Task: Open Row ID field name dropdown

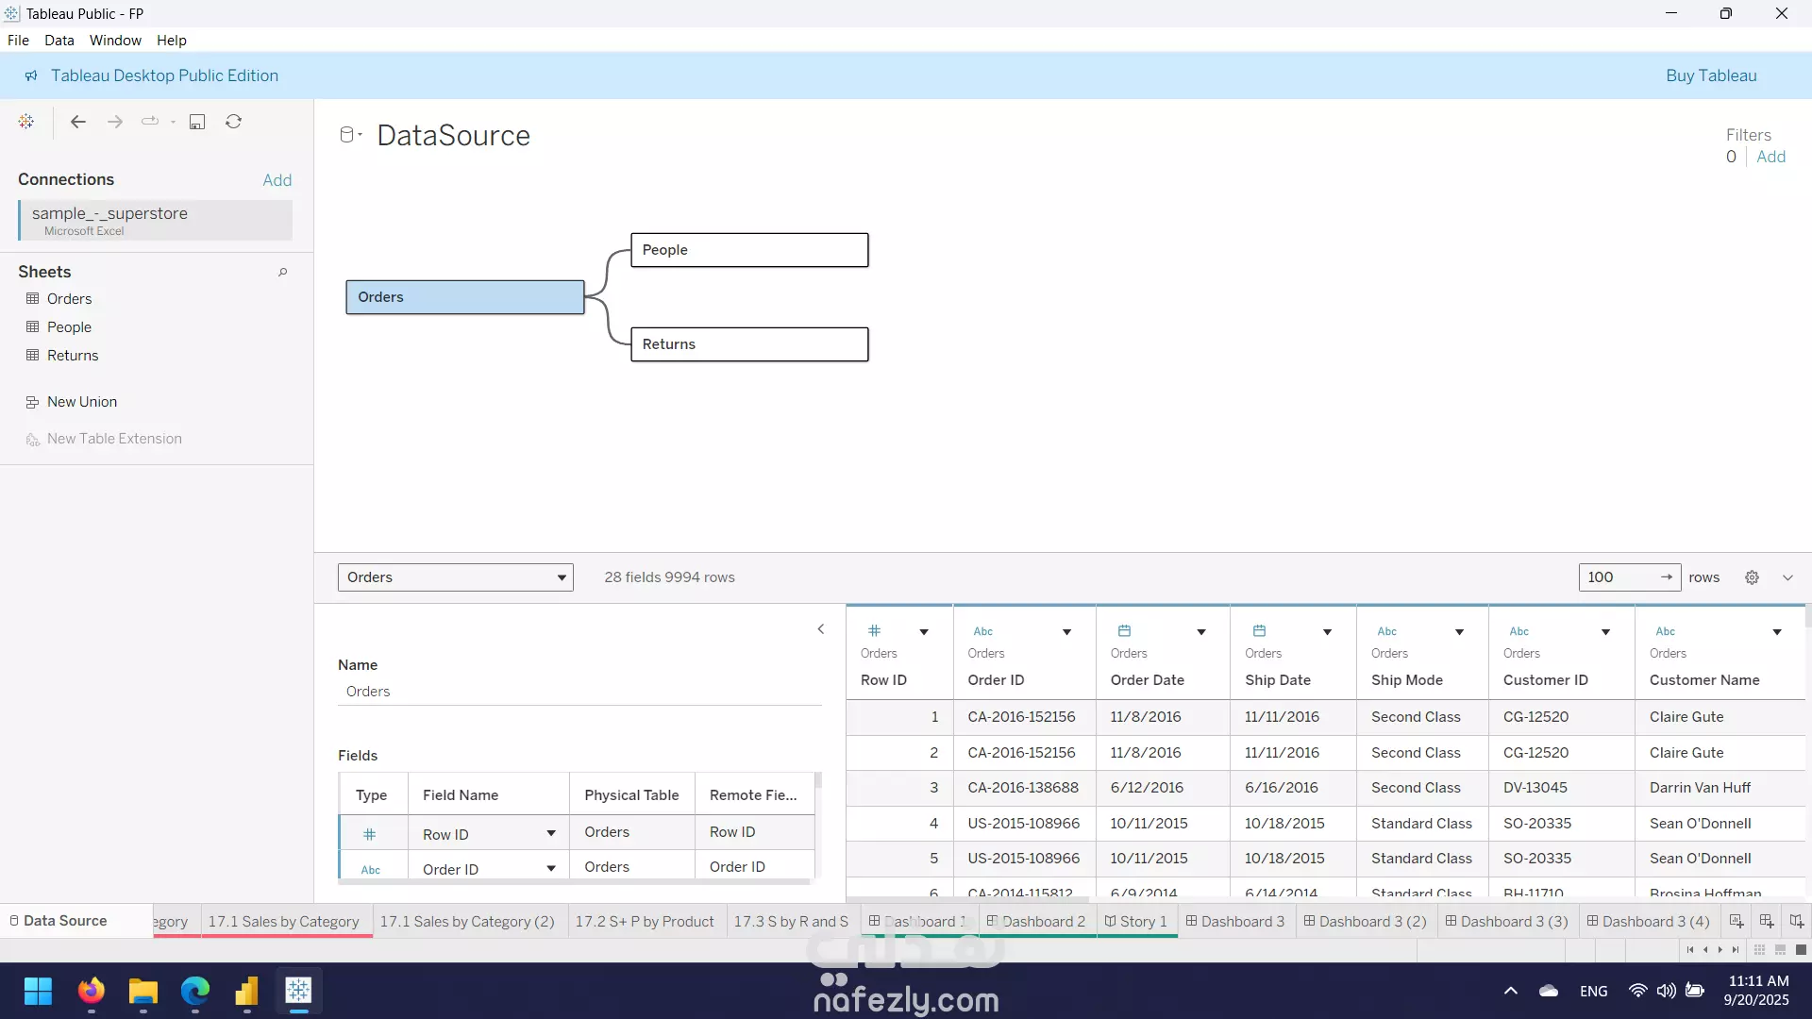Action: pyautogui.click(x=551, y=833)
